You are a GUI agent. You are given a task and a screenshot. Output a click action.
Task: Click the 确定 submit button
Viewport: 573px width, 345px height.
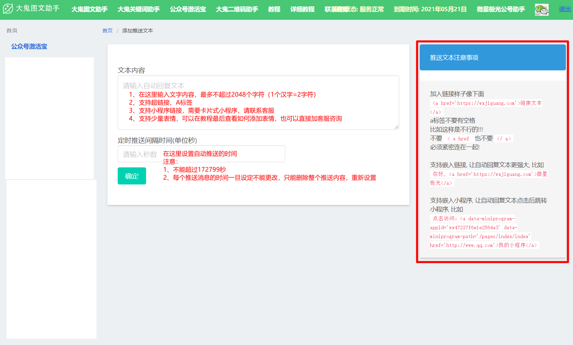coord(132,176)
